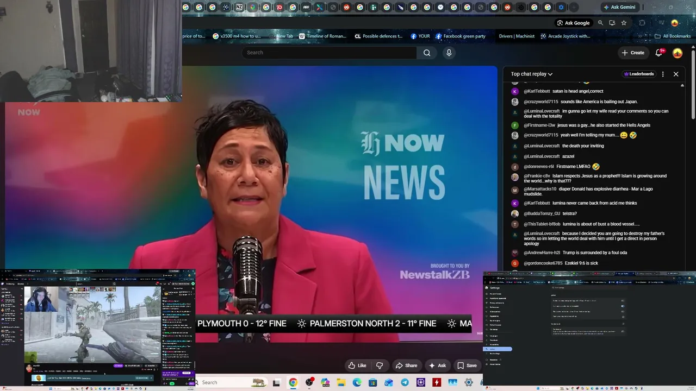Open the Wikipedia Timeline of Roman bookmark

pyautogui.click(x=323, y=36)
